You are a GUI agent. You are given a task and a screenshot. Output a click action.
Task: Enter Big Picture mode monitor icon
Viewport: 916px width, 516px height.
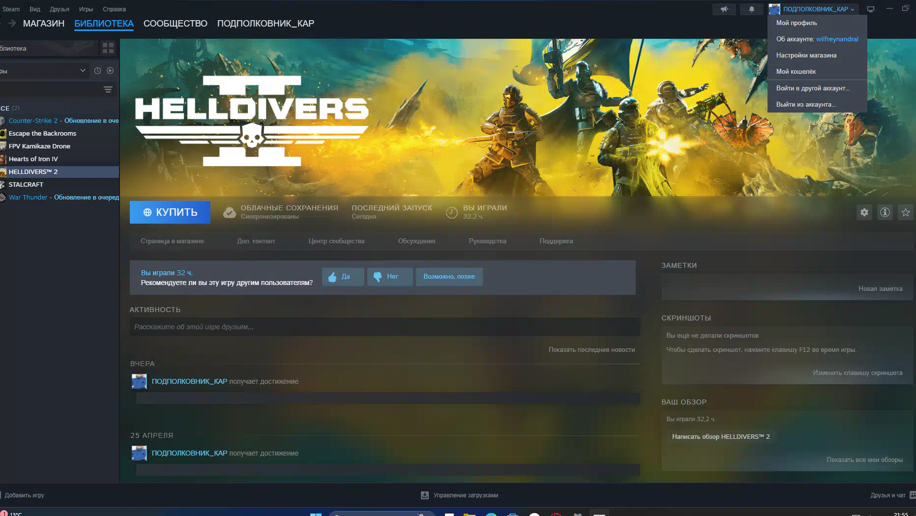coord(870,9)
